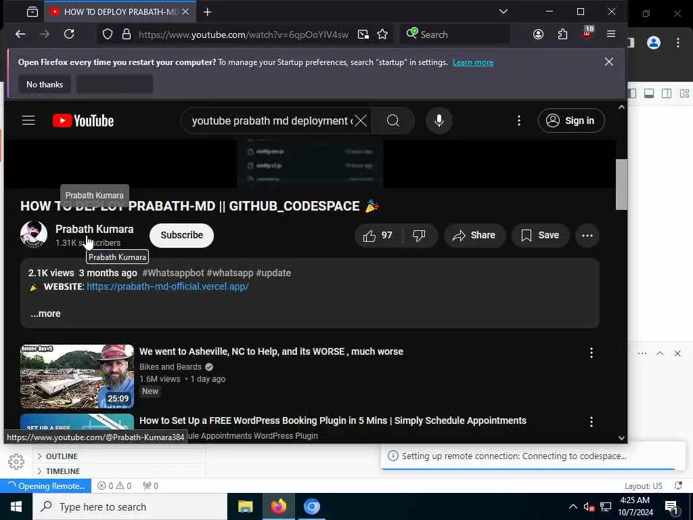The image size is (693, 520).
Task: Open a new Firefox tab
Action: pos(207,12)
